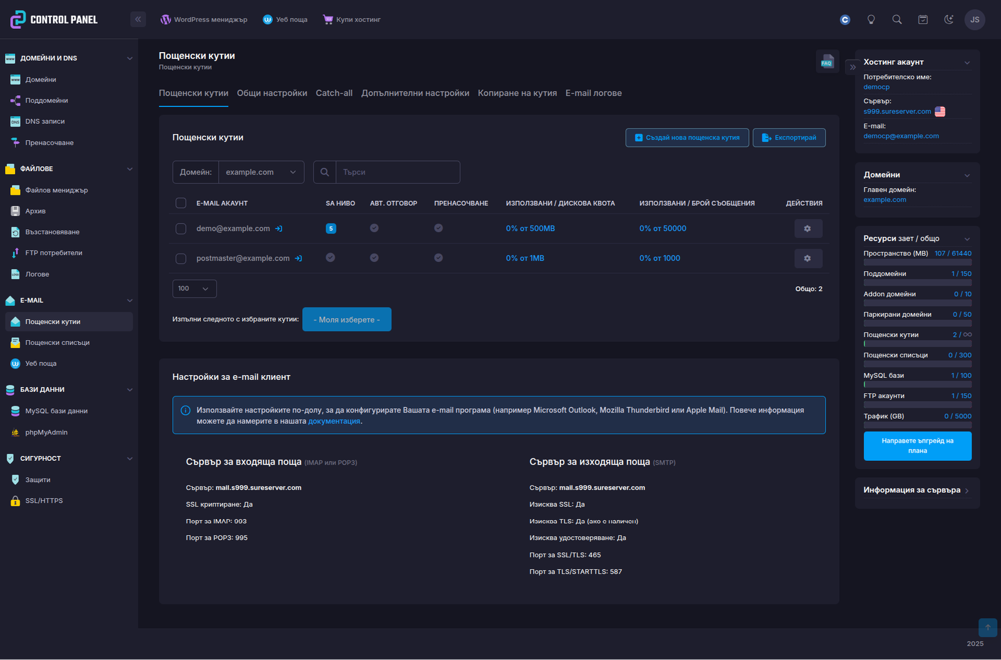Click the "Търси" mailbox search field
Screen dimensions: 1001x660
tap(397, 172)
